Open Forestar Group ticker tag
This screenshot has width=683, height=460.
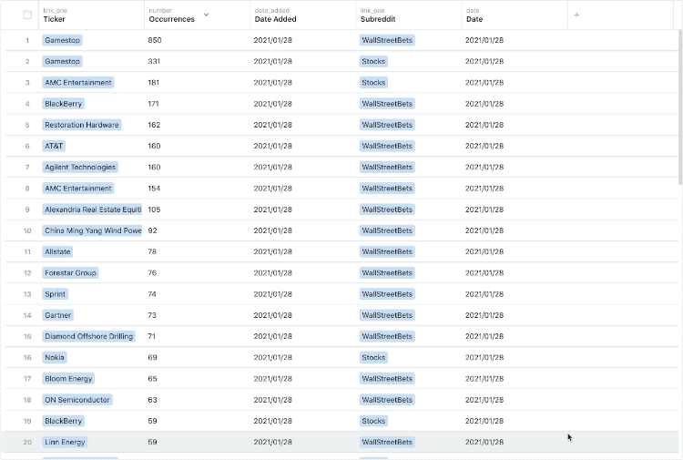coord(70,273)
